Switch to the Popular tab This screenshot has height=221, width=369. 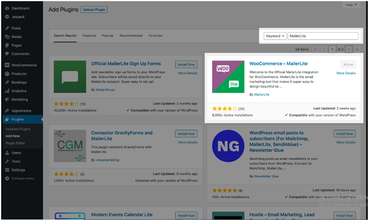(108, 35)
